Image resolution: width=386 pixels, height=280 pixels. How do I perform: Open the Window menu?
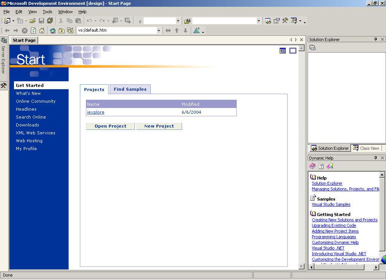pos(65,12)
